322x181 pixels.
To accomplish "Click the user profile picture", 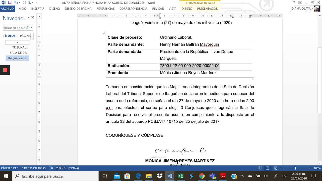I will (x=317, y=9).
